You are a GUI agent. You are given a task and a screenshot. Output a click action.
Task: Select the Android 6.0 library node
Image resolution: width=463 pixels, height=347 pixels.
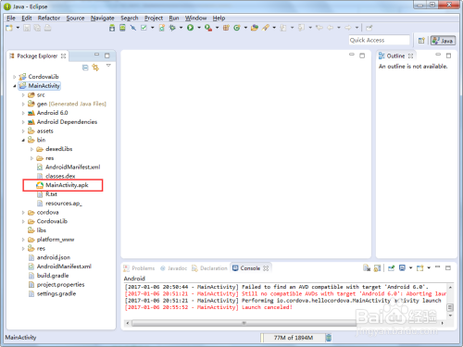coord(47,113)
